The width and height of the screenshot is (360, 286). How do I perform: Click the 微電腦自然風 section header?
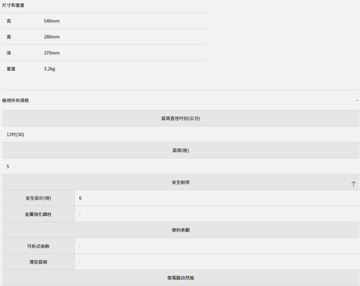coord(180,278)
